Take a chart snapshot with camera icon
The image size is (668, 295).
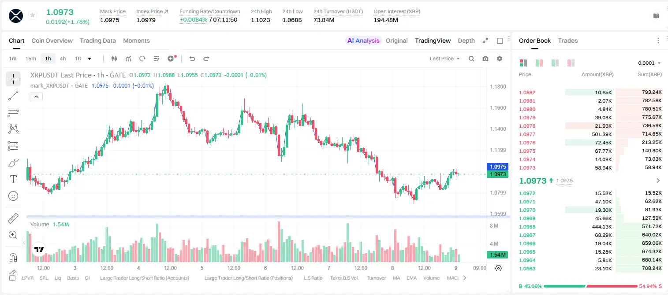click(x=485, y=59)
